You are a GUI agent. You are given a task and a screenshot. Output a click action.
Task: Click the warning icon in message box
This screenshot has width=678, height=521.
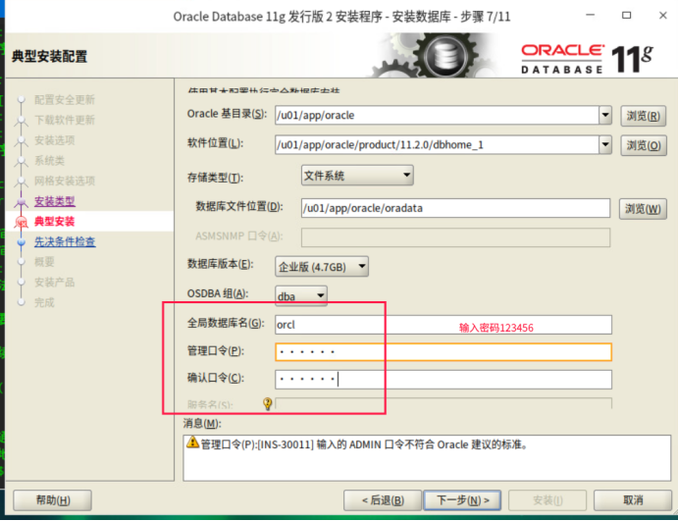192,443
